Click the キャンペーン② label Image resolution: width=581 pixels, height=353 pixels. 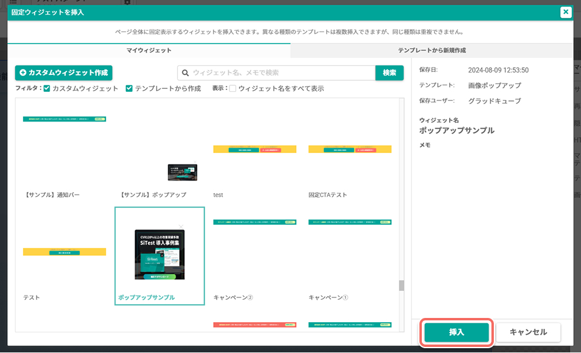tap(233, 297)
